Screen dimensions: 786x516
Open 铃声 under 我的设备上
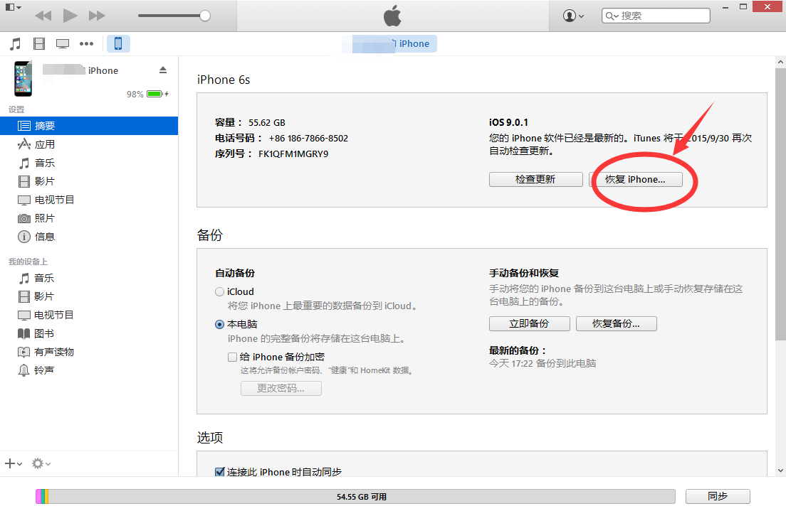pyautogui.click(x=89, y=370)
